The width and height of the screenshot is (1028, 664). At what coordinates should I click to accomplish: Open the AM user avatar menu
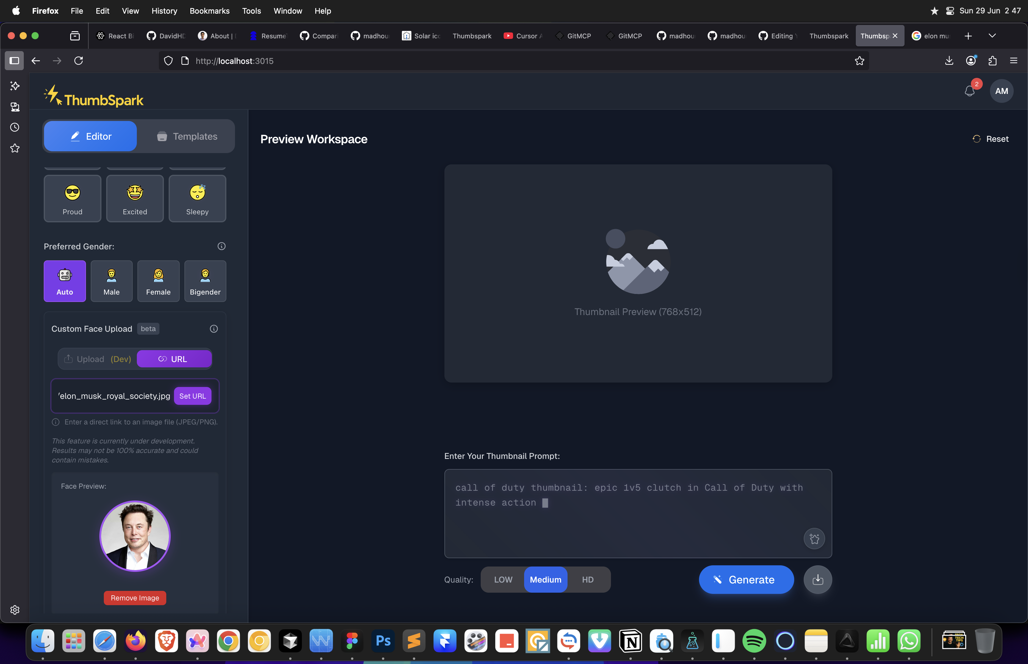coord(1001,91)
